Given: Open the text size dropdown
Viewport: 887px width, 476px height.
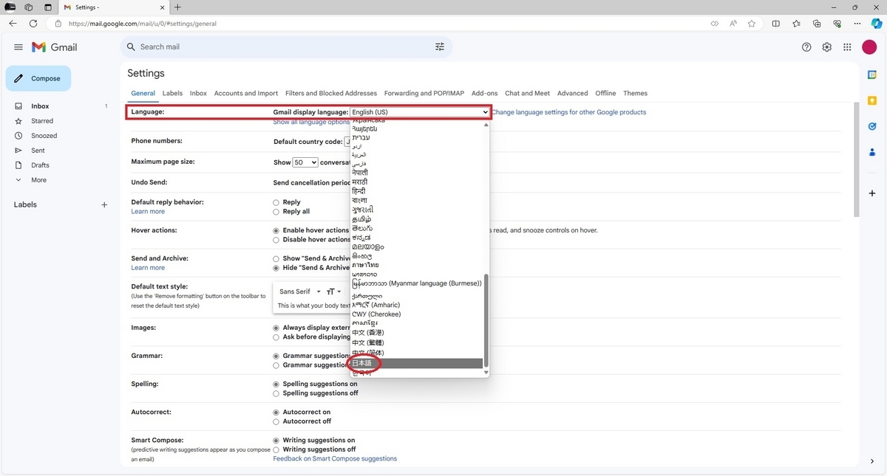Looking at the screenshot, I should [334, 292].
